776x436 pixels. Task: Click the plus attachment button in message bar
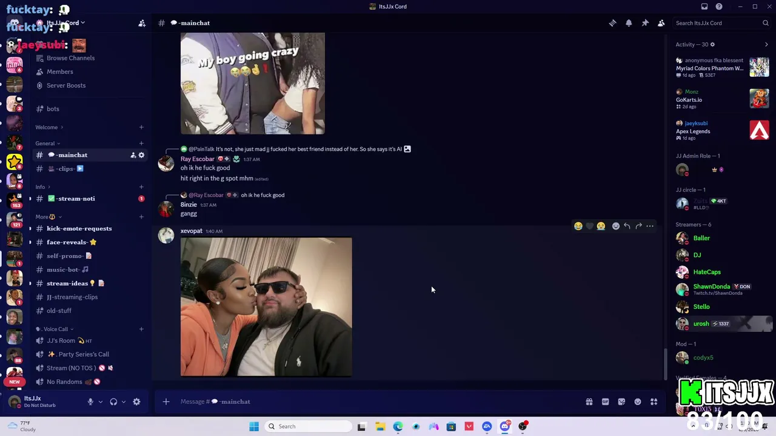(166, 401)
